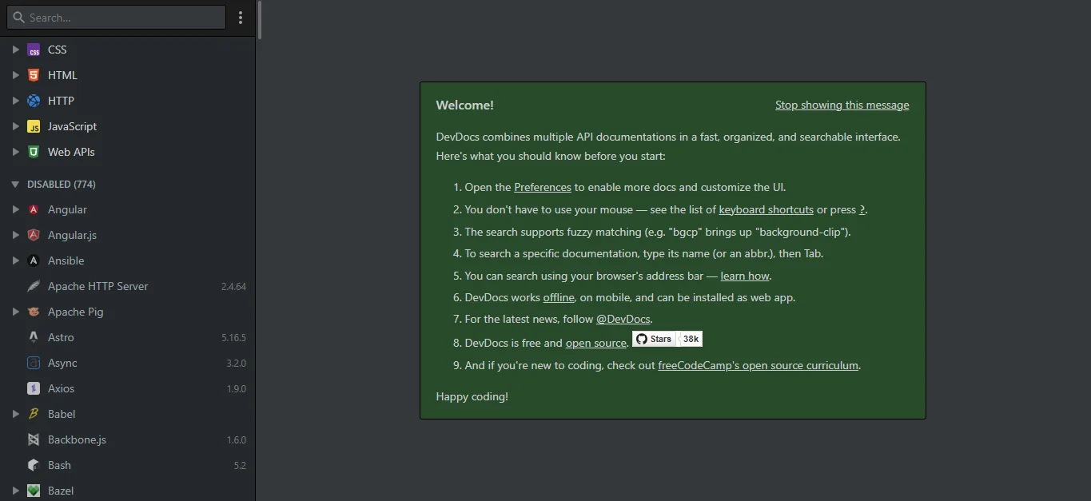Click the version label 2.4.64
This screenshot has width=1091, height=501.
(233, 286)
